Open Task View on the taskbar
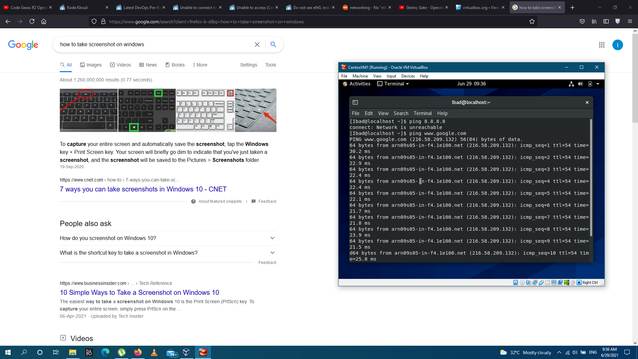Screen dimensions: 638x359 pos(56,352)
